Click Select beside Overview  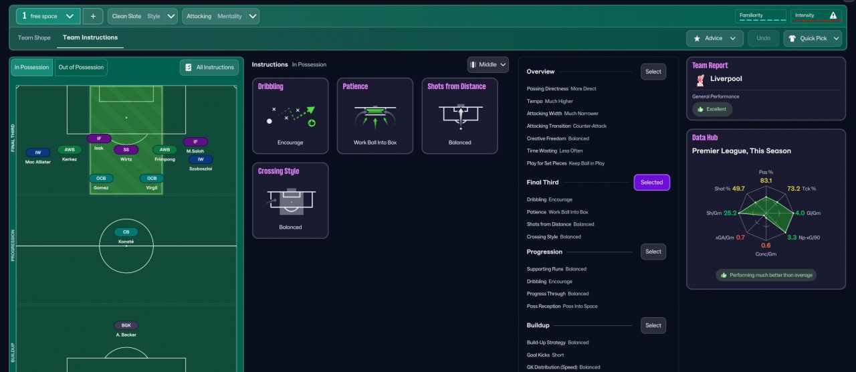point(653,72)
